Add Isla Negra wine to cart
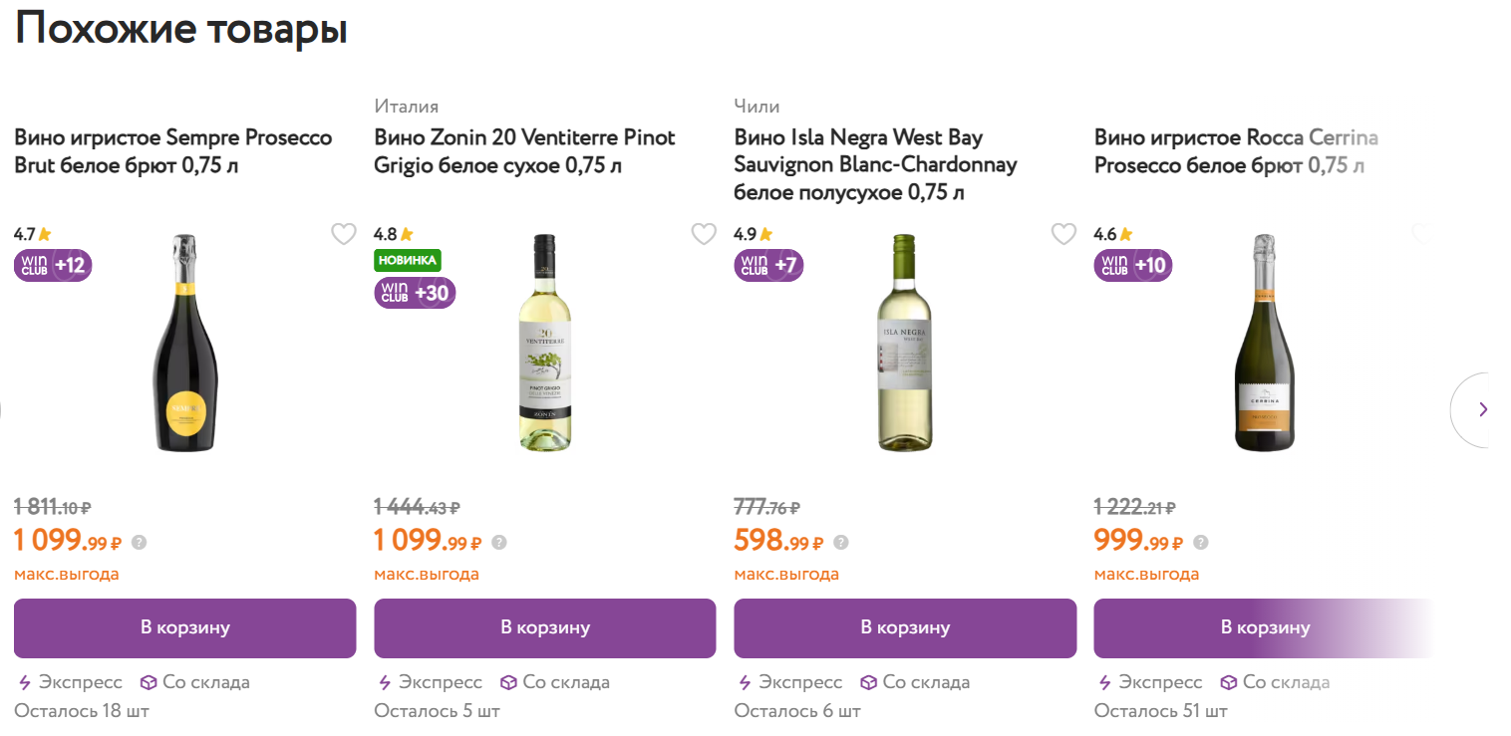The height and width of the screenshot is (736, 1511). 905,628
